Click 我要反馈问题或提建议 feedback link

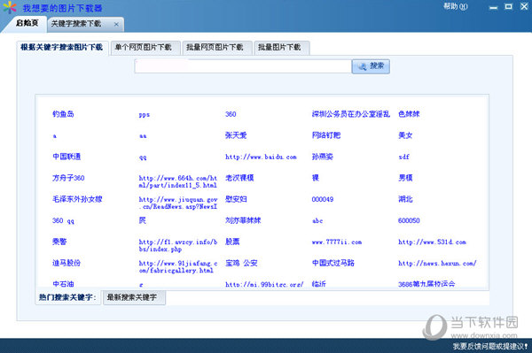coord(490,347)
